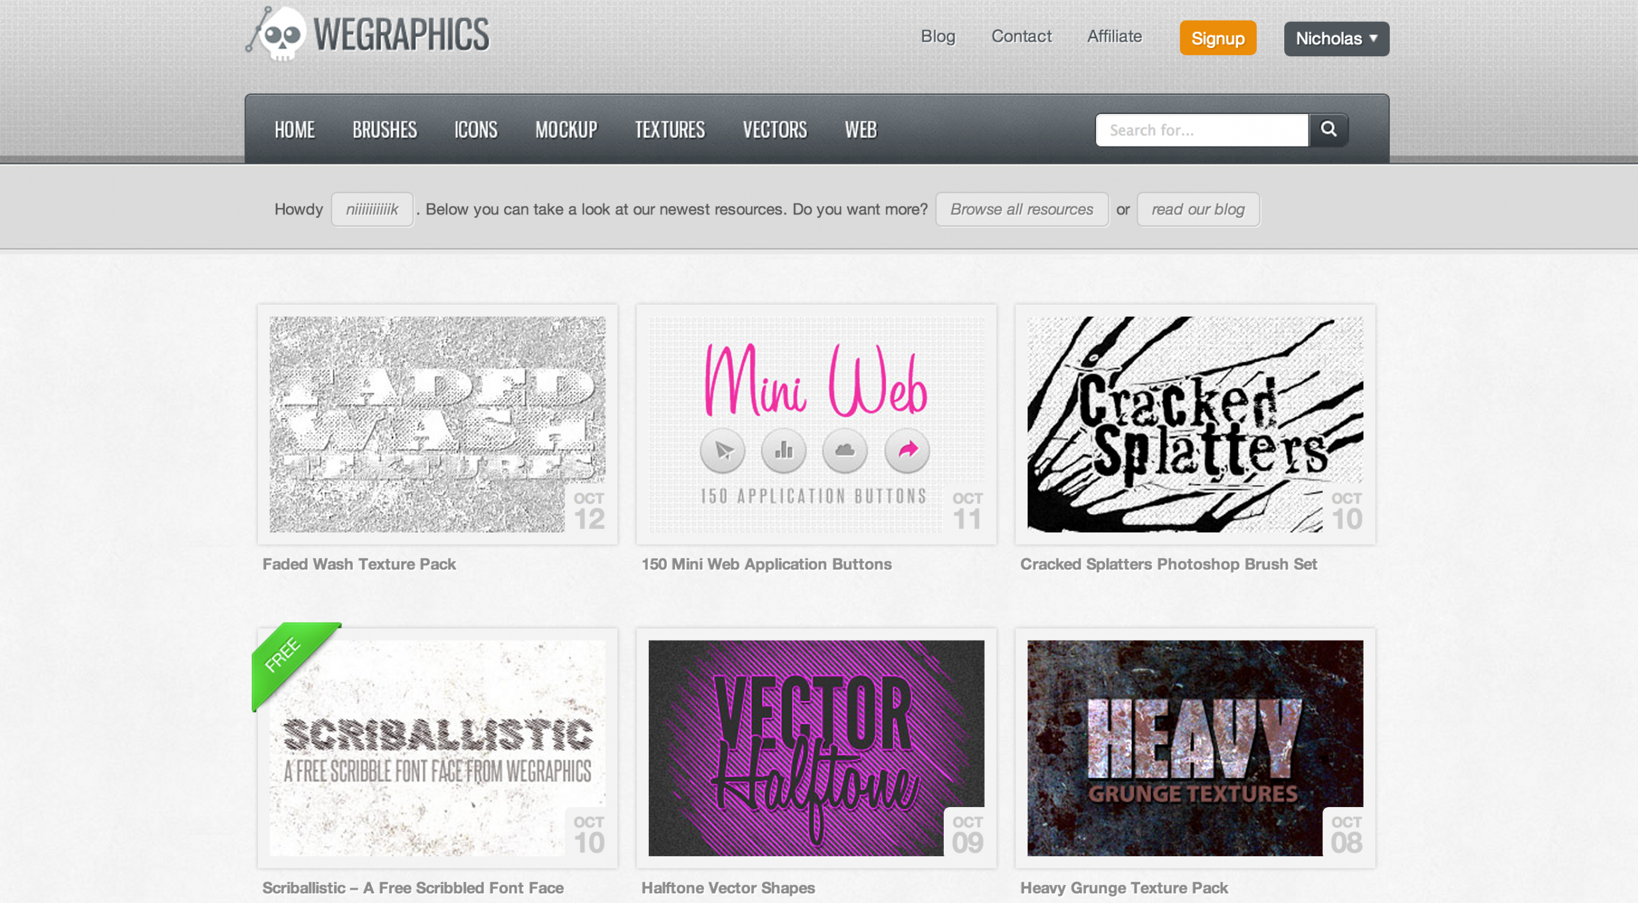
Task: Follow the read our blog link
Action: coord(1198,209)
